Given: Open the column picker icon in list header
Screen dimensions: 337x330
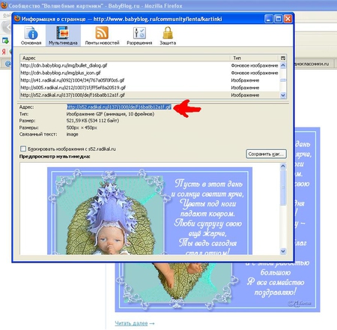Looking at the screenshot, I should click(x=283, y=58).
